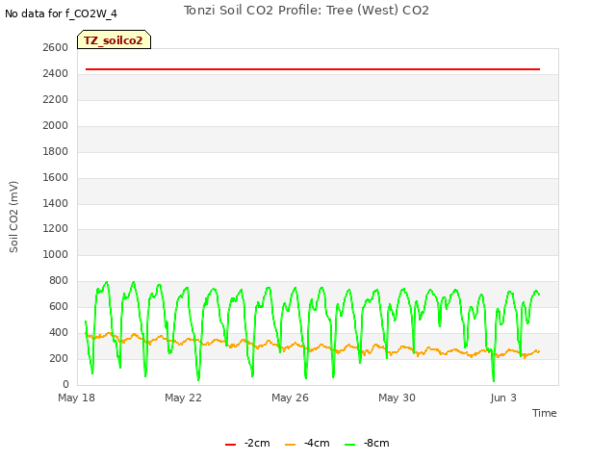Click the May 30 x-axis tick label
Image resolution: width=616 pixels, height=462 pixels.
coord(397,398)
